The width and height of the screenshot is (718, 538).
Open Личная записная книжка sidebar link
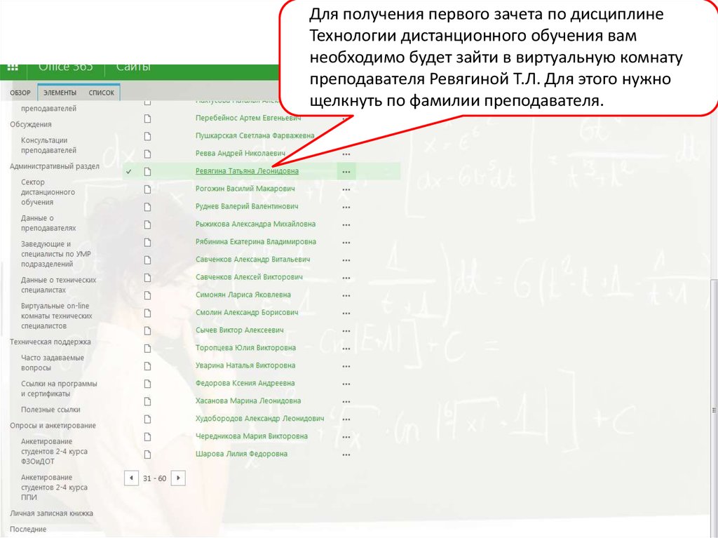51,513
